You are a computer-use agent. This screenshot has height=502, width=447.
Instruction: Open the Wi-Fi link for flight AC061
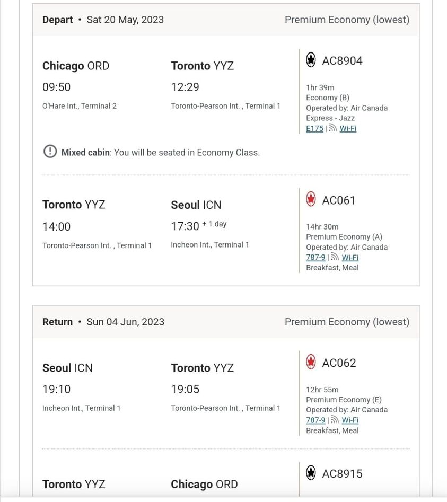[x=350, y=258]
